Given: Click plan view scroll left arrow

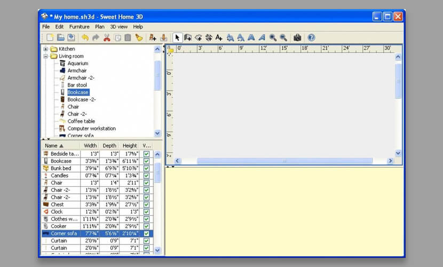Looking at the screenshot, I should [177, 161].
